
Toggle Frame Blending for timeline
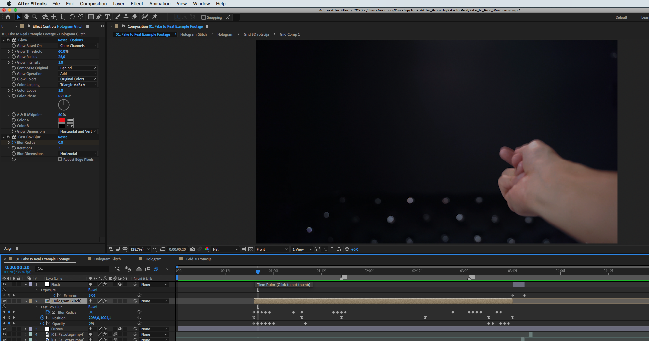pos(148,269)
